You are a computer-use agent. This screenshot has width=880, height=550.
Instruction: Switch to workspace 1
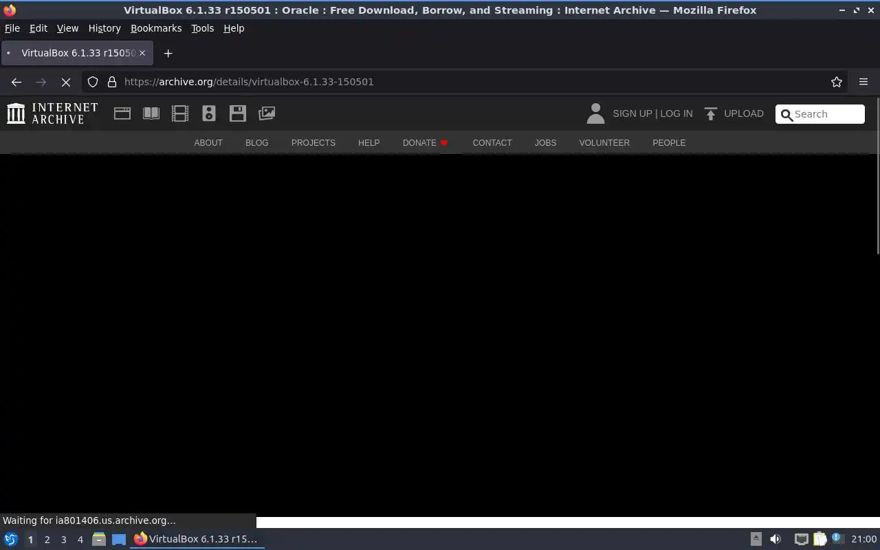tap(30, 539)
